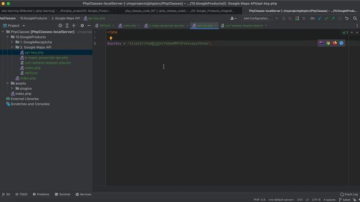This screenshot has height=202, width=360.
Task: Click Show History clock icon
Action: coord(340,19)
